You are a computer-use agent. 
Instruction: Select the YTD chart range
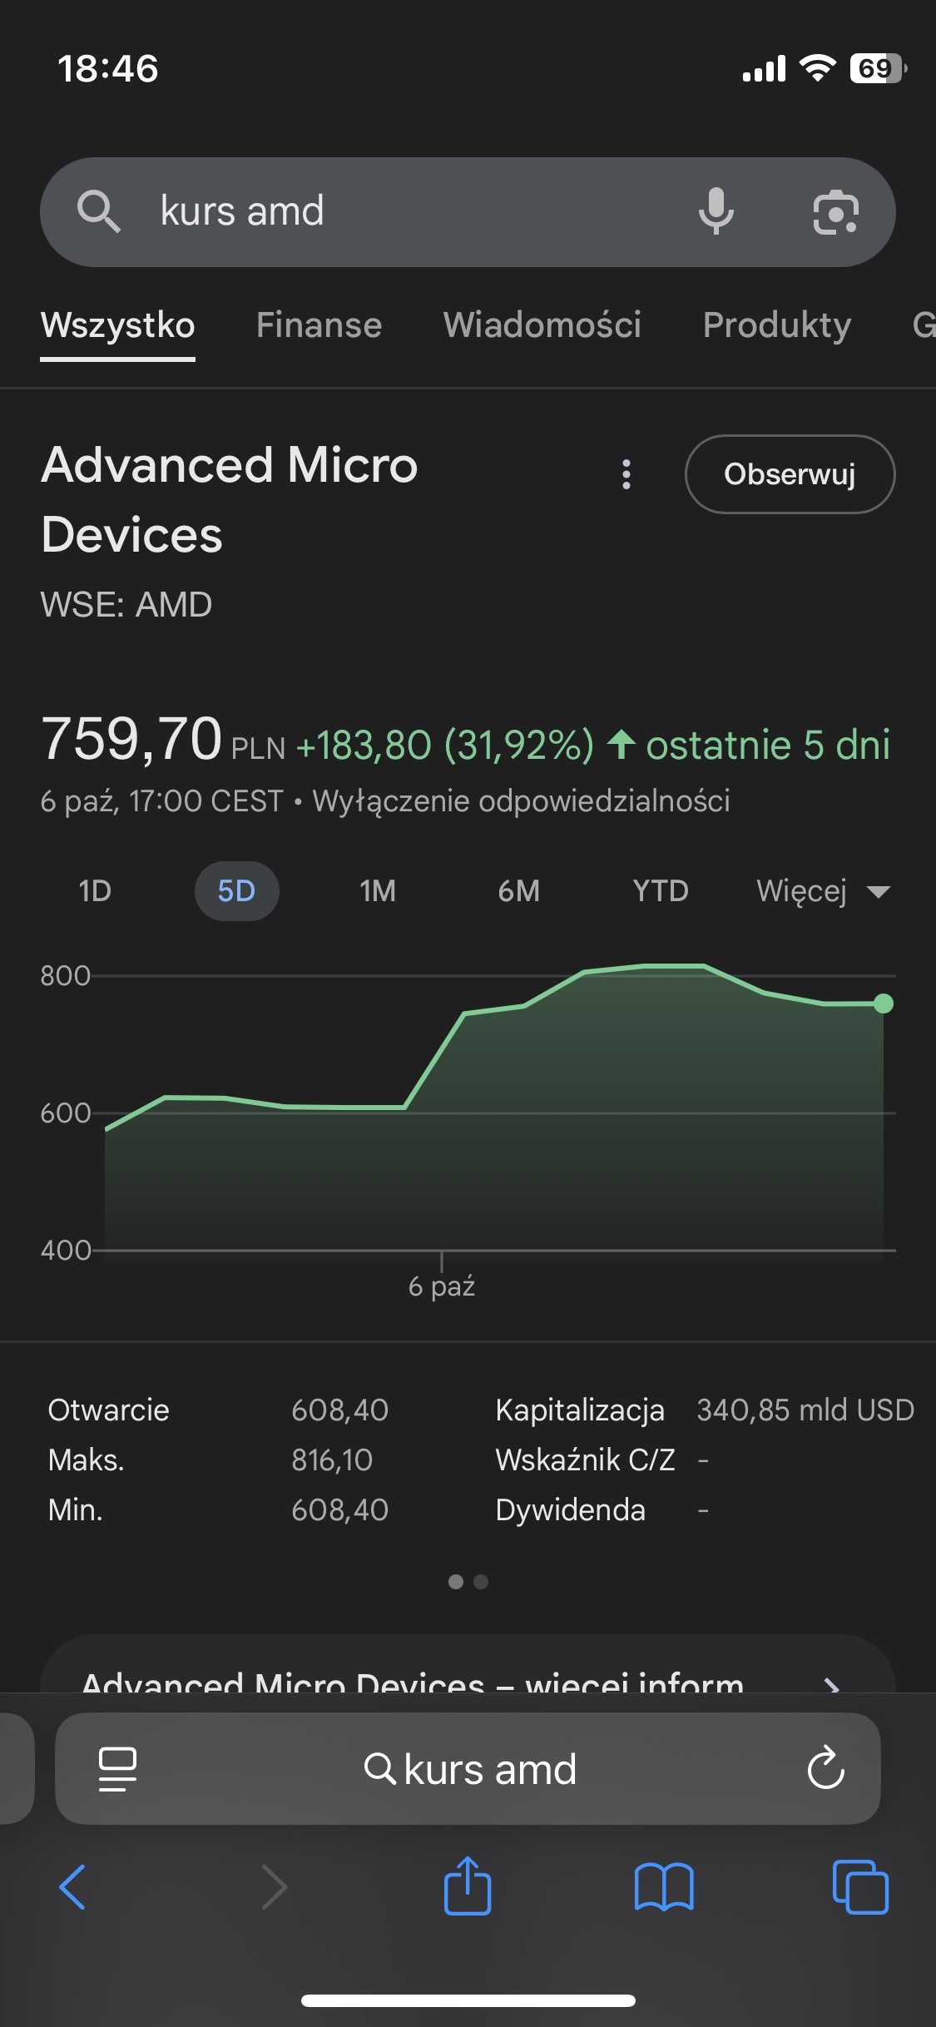(661, 891)
